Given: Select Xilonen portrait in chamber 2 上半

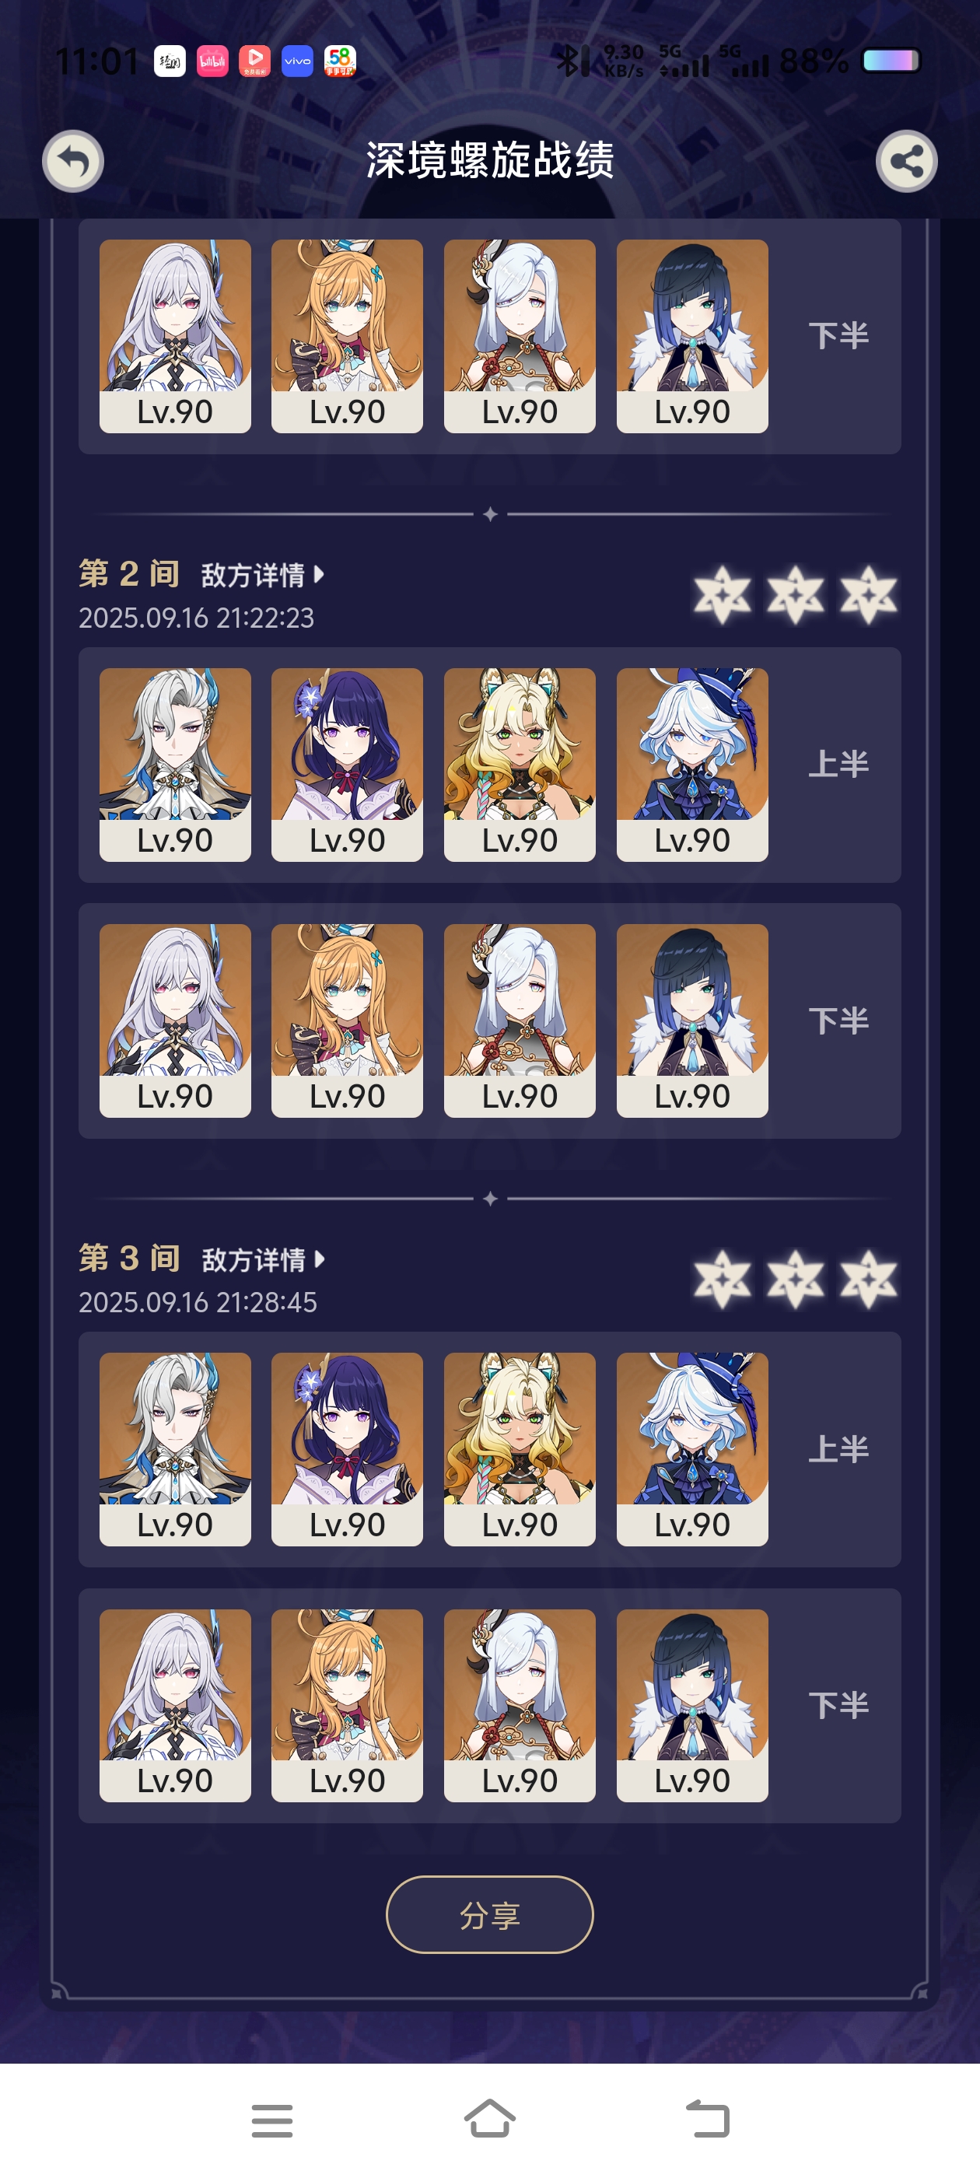Looking at the screenshot, I should (520, 765).
